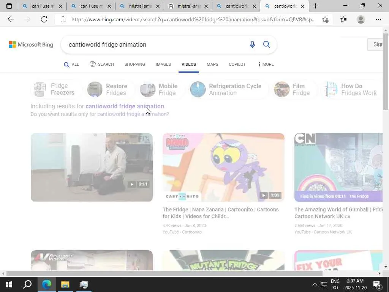Click the site lock icon in address bar
This screenshot has width=389, height=292.
tap(63, 19)
